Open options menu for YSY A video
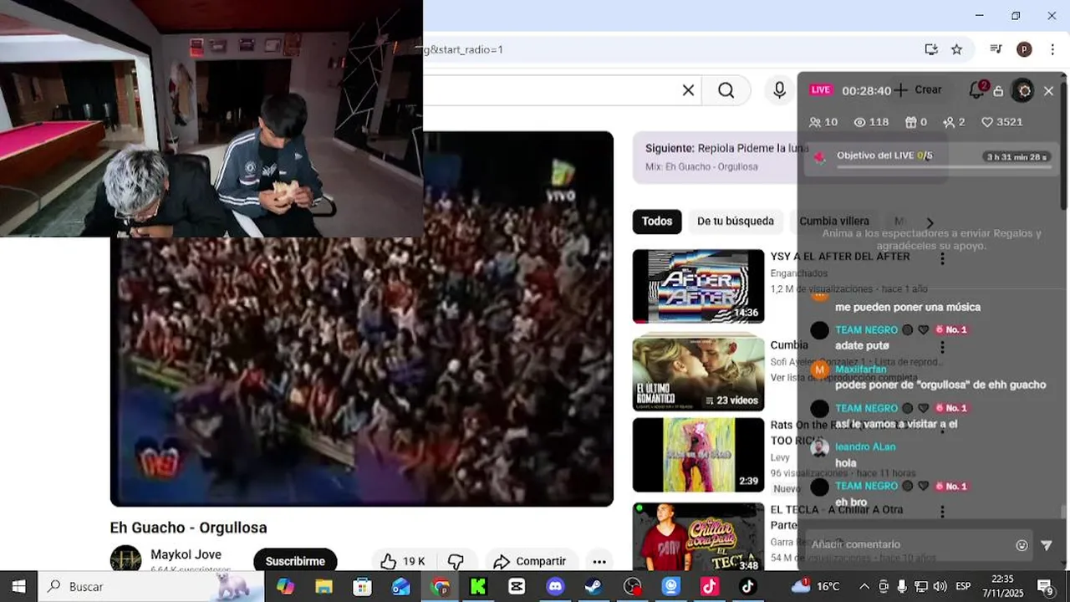The image size is (1070, 602). 942,259
